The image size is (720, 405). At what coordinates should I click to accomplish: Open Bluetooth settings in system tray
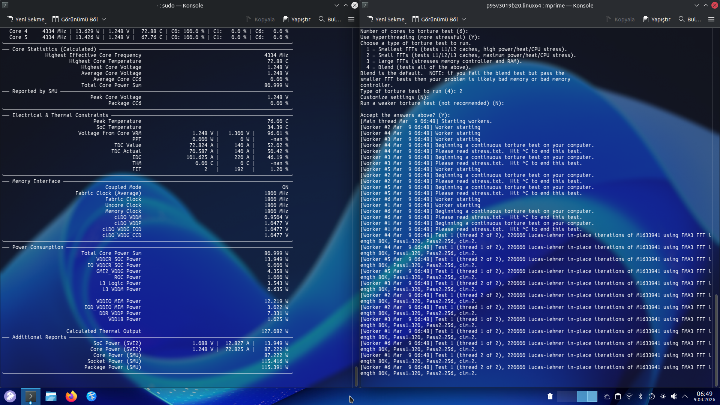pos(640,396)
